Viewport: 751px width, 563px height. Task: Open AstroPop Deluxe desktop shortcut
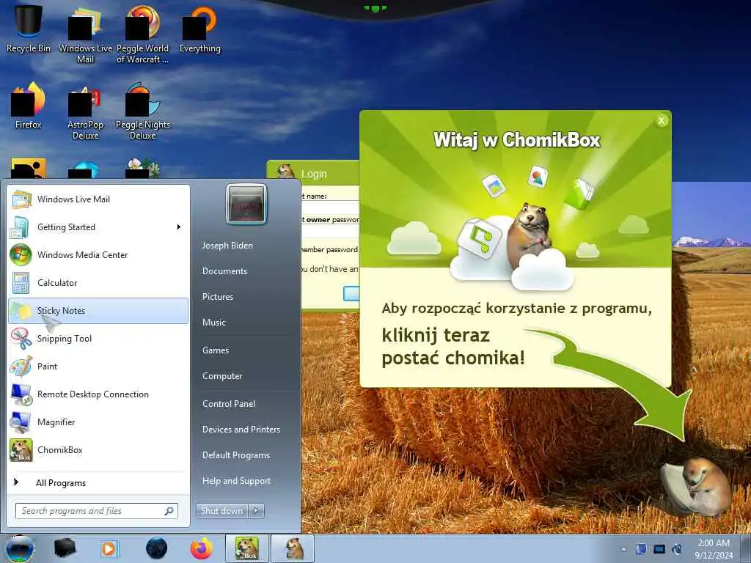point(85,111)
